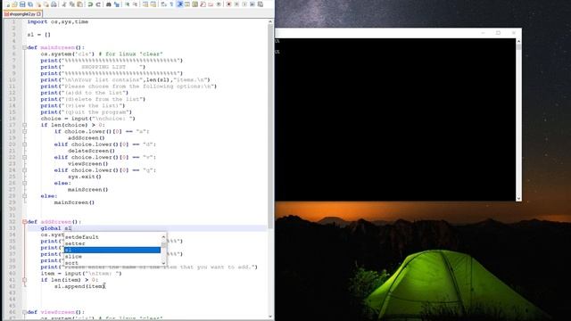This screenshot has width=571, height=321.
Task: Toggle synchronized horizontal scrolling
Action: pos(153,4)
